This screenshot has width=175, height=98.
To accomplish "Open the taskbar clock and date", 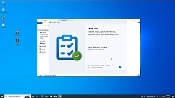I will click(168, 96).
